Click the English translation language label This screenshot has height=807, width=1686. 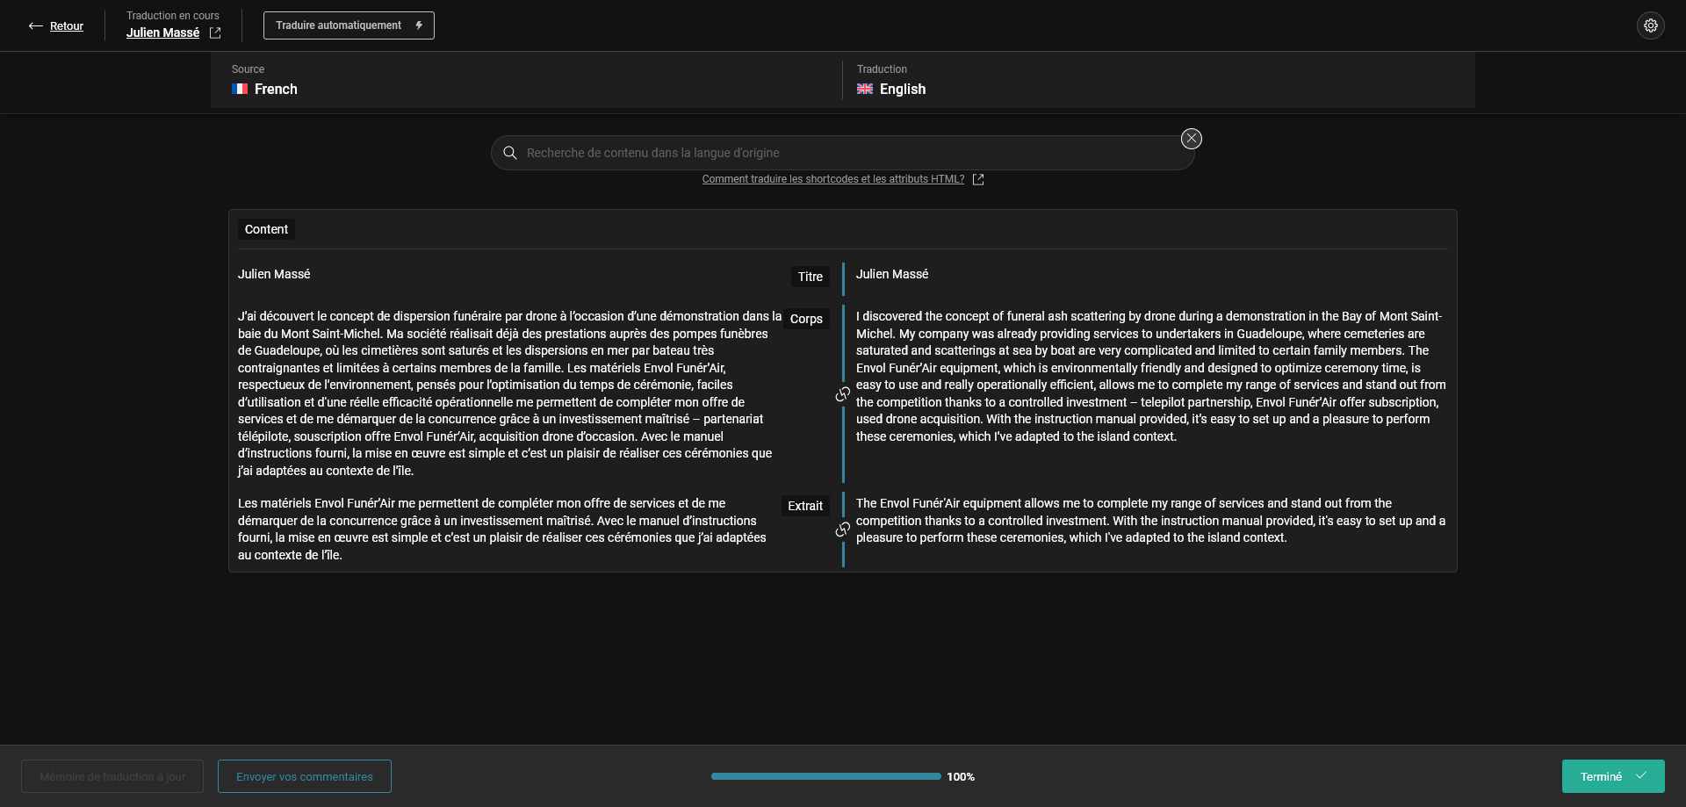tap(903, 89)
